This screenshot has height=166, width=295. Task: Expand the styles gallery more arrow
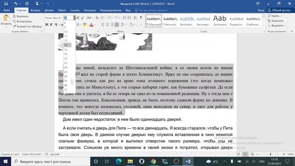pyautogui.click(x=264, y=25)
